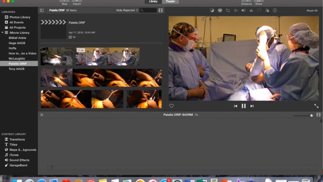The height and width of the screenshot is (182, 323).
Task: Mark clip as favorite with heart
Action: coord(172,106)
